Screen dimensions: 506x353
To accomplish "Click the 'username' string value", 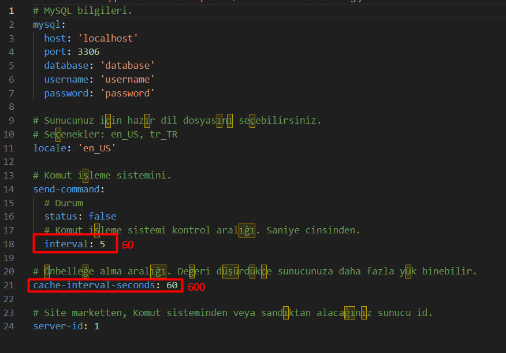I will (x=127, y=80).
